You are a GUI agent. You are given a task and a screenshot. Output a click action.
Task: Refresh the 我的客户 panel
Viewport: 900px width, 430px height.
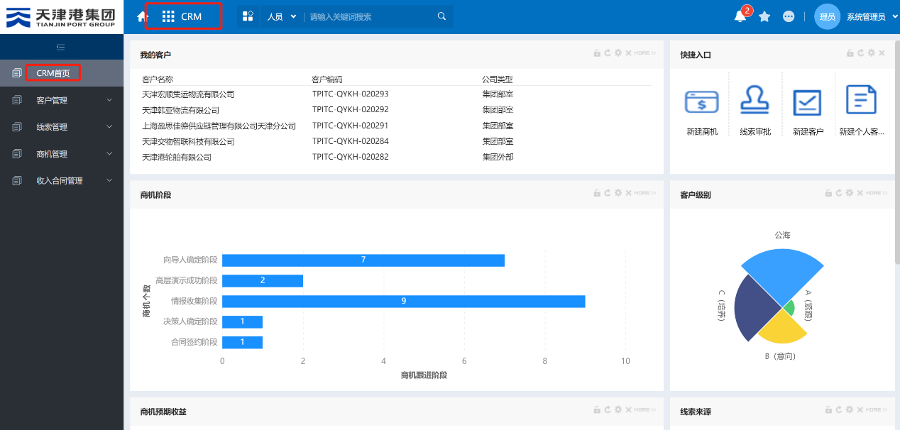point(608,53)
